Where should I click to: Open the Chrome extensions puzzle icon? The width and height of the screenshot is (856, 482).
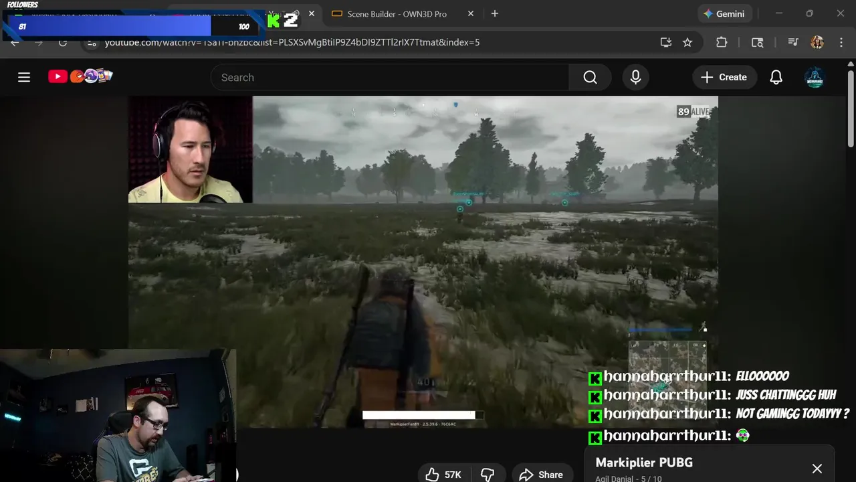click(722, 42)
